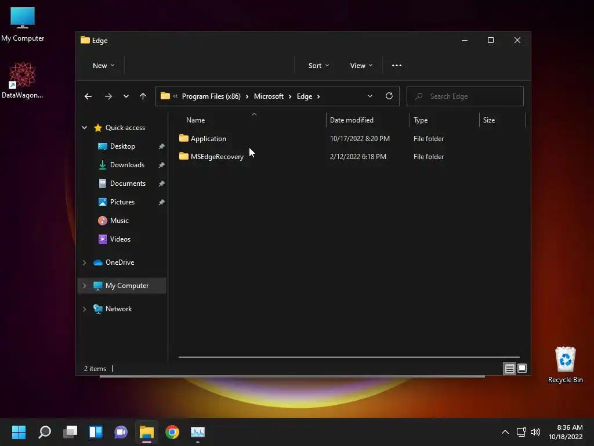Viewport: 594px width, 446px height.
Task: Open Quick access in navigation pane
Action: (x=125, y=128)
